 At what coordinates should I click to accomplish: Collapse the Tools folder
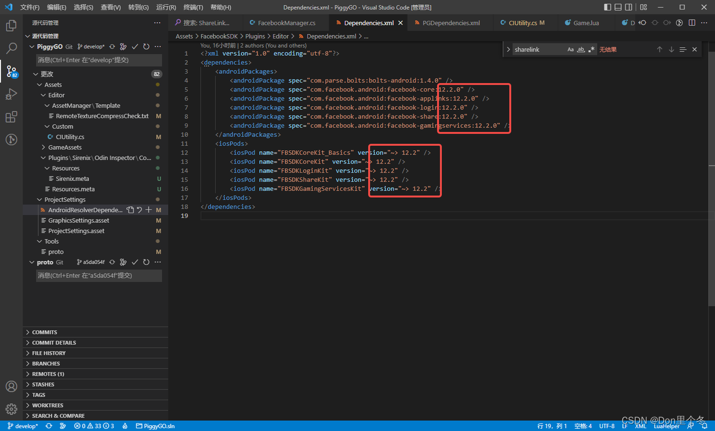(39, 241)
